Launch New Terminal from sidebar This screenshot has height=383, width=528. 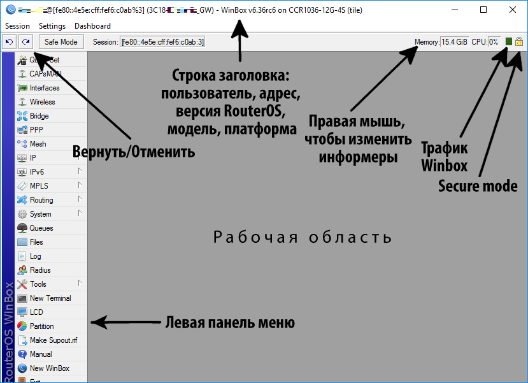tap(50, 298)
